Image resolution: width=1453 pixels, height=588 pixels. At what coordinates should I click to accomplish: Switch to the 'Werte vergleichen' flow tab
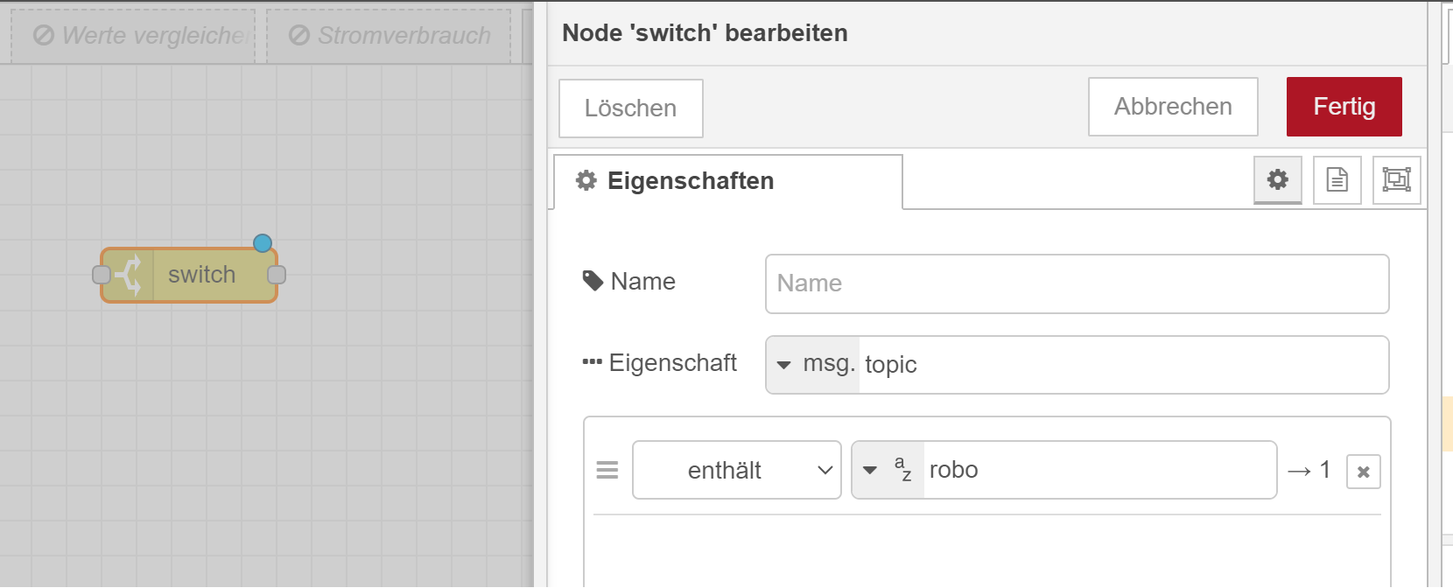pyautogui.click(x=133, y=36)
